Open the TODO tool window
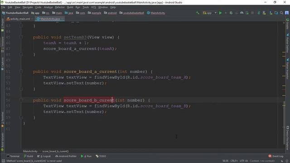Image resolution: width=290 pixels, height=163 pixels. (101, 156)
